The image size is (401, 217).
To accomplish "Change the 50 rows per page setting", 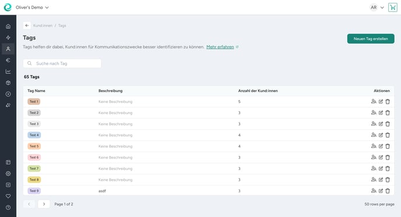I will (379, 204).
